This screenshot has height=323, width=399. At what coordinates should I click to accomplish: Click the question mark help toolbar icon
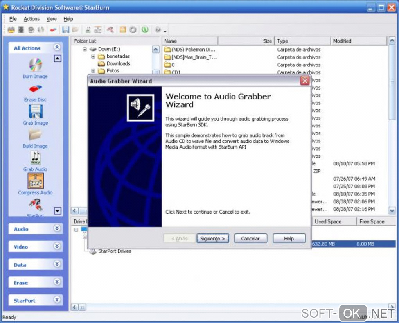tap(158, 30)
